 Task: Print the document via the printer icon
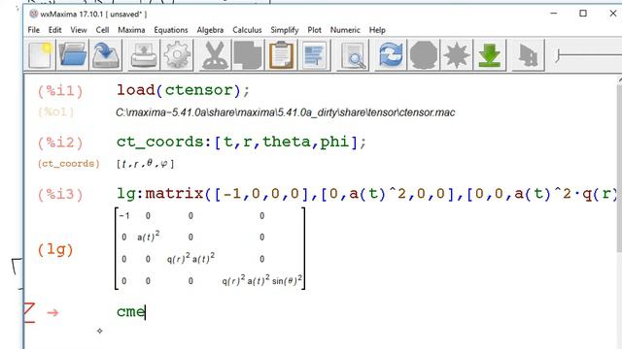click(144, 55)
